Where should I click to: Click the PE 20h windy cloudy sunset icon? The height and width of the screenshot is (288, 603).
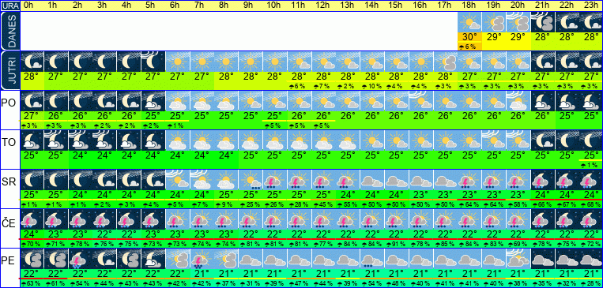[518, 259]
